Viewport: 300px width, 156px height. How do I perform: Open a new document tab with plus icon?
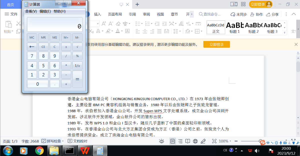[x=137, y=4]
